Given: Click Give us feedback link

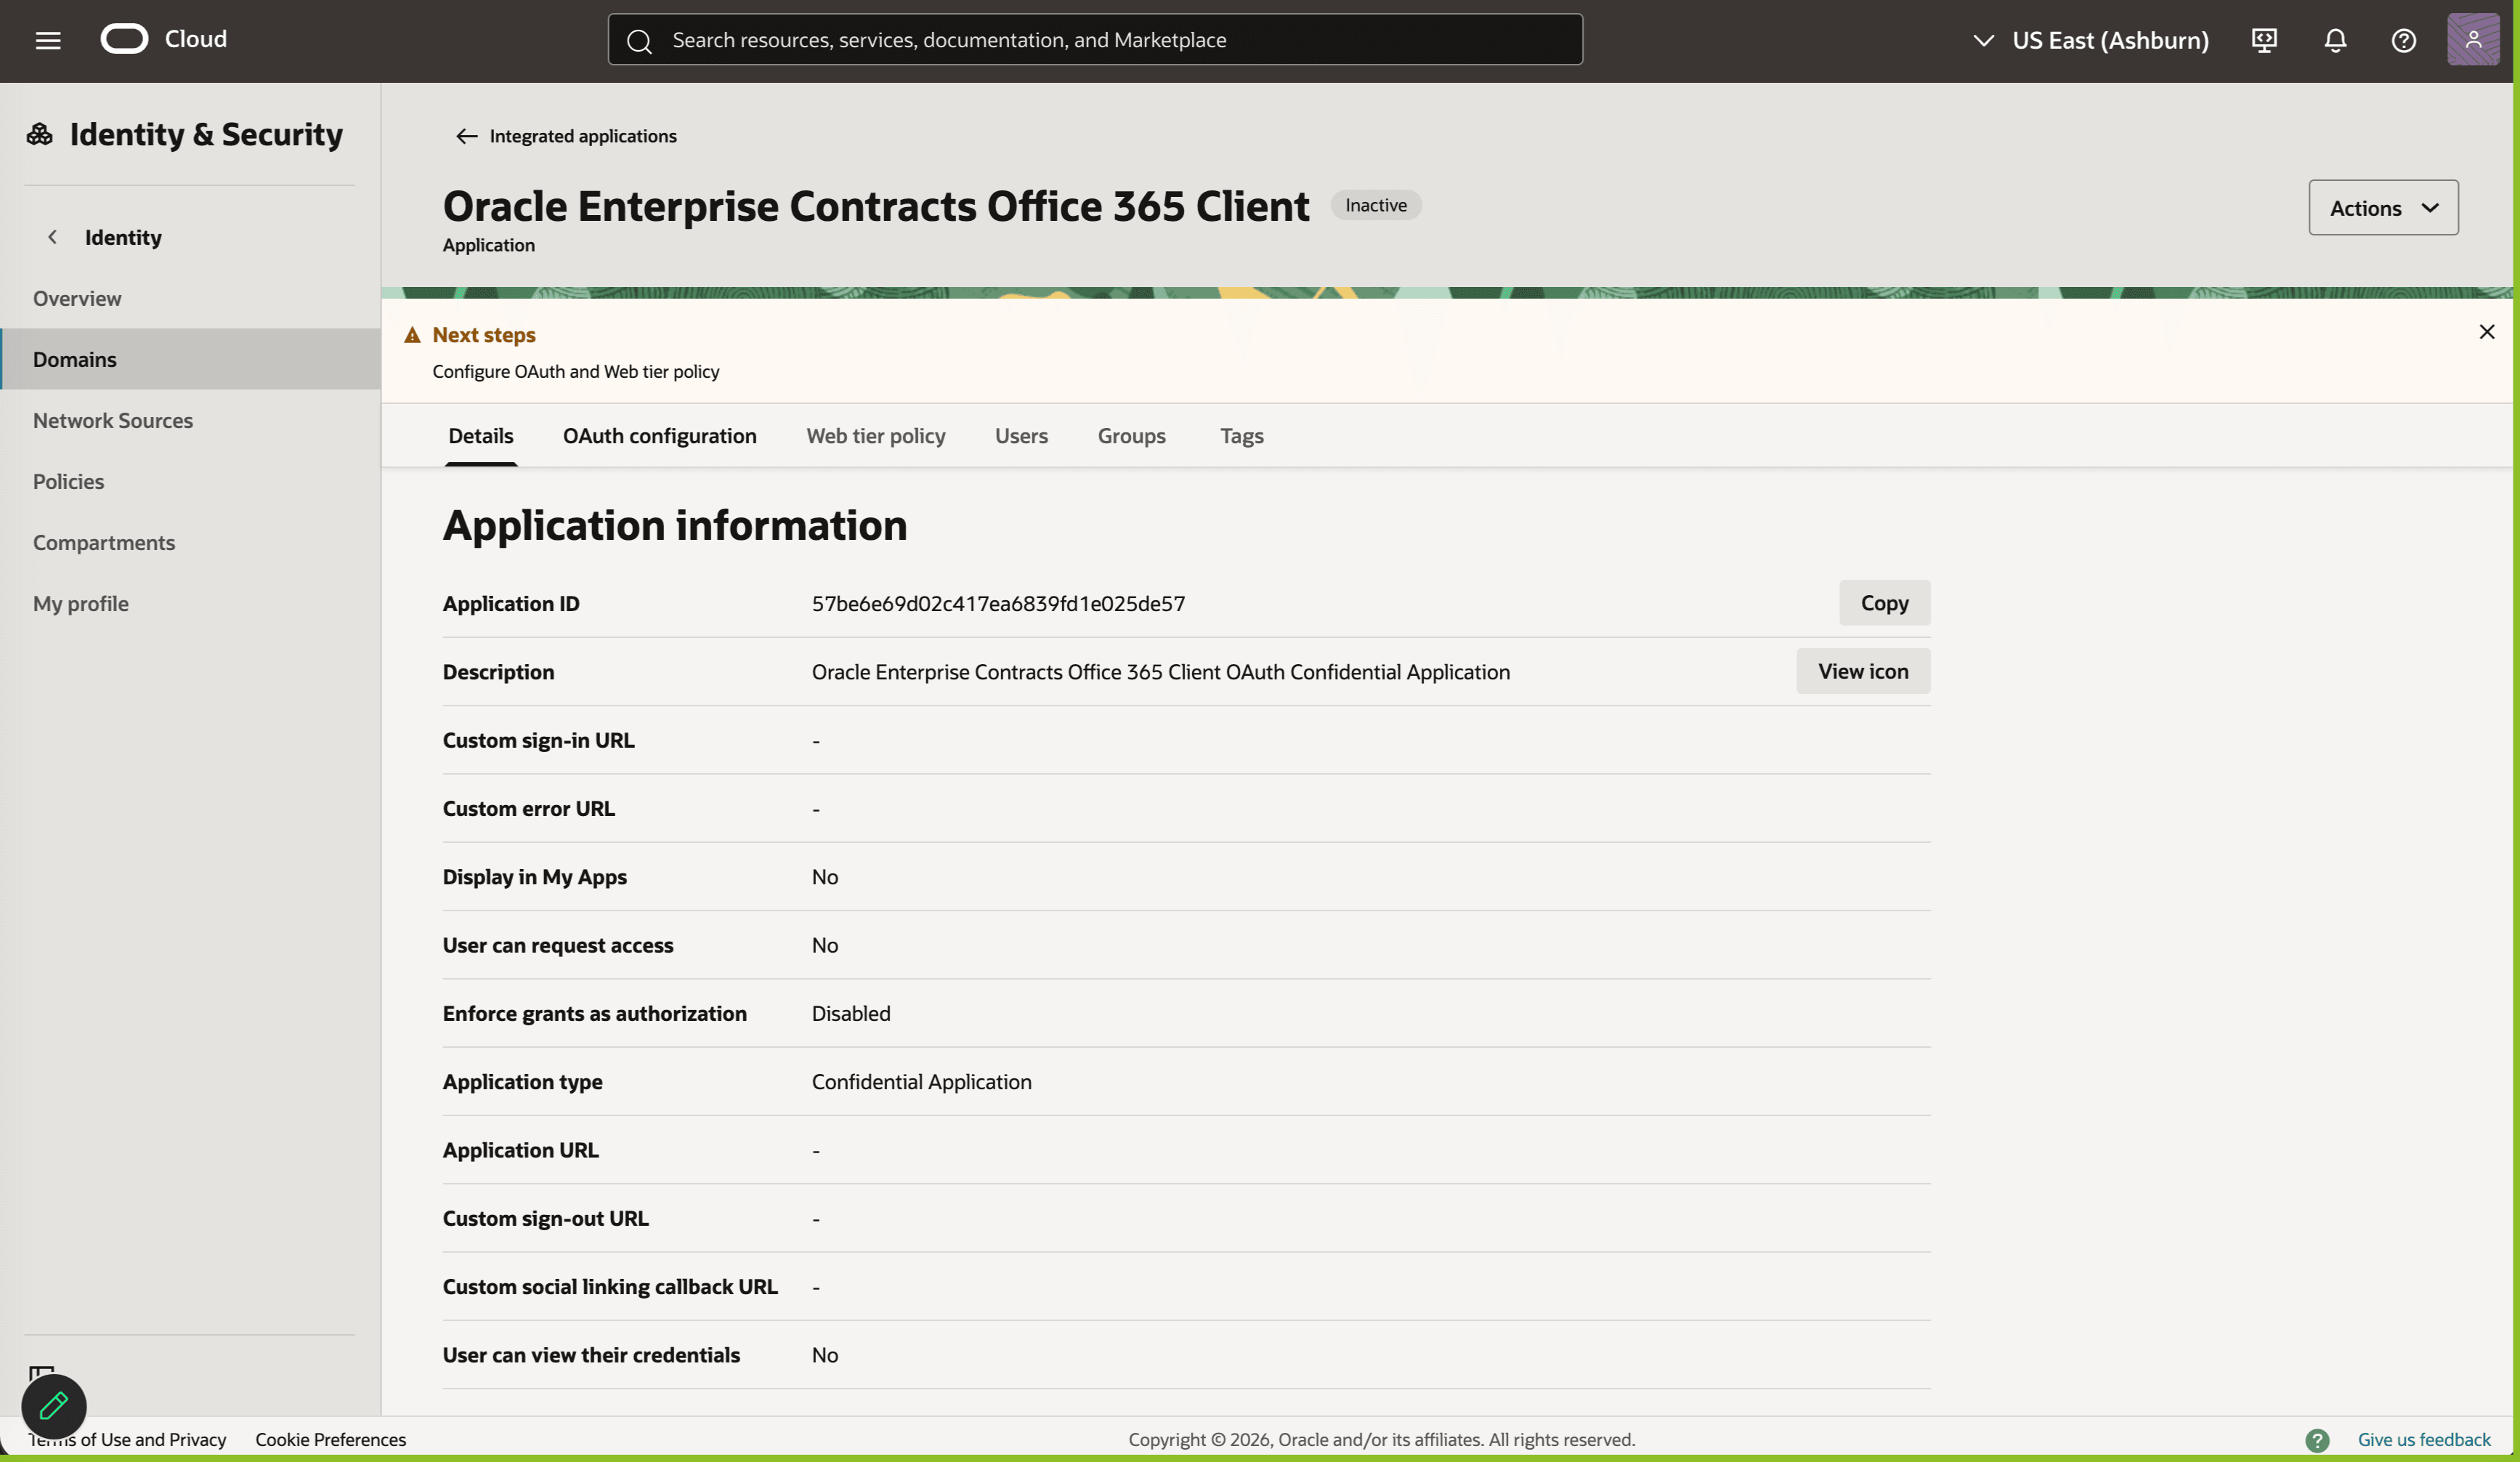Looking at the screenshot, I should [x=2424, y=1439].
